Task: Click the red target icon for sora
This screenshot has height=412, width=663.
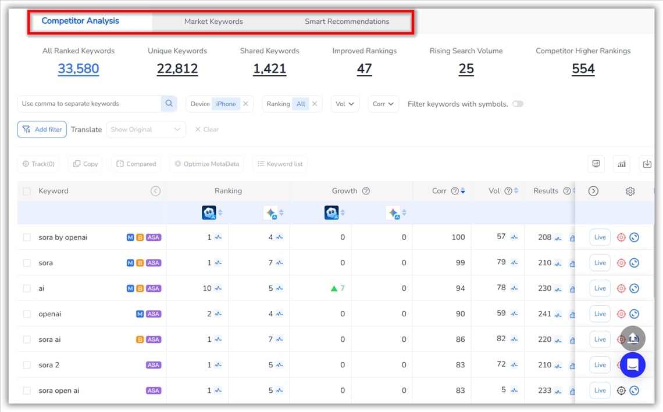Action: click(x=621, y=263)
